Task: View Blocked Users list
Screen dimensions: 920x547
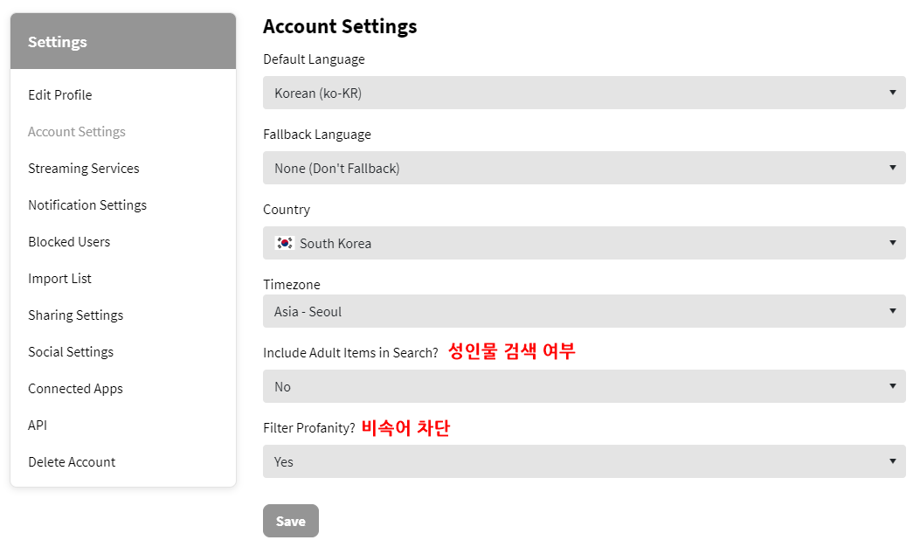Action: tap(69, 241)
